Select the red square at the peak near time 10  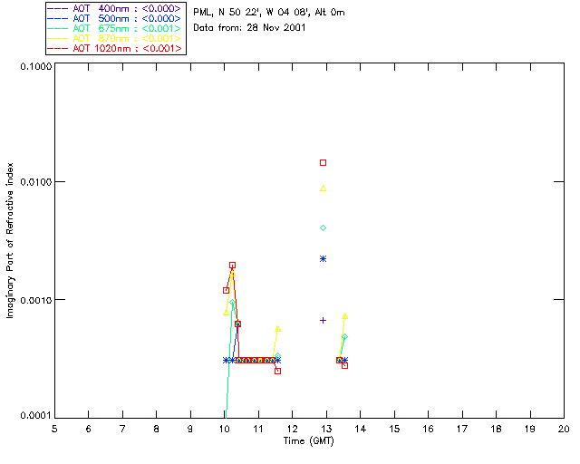coord(232,266)
